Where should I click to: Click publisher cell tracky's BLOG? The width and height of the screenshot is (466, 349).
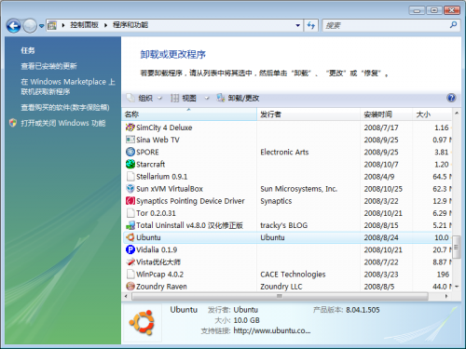click(283, 225)
